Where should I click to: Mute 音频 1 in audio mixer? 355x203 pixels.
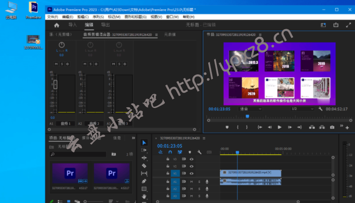[x=56, y=64]
